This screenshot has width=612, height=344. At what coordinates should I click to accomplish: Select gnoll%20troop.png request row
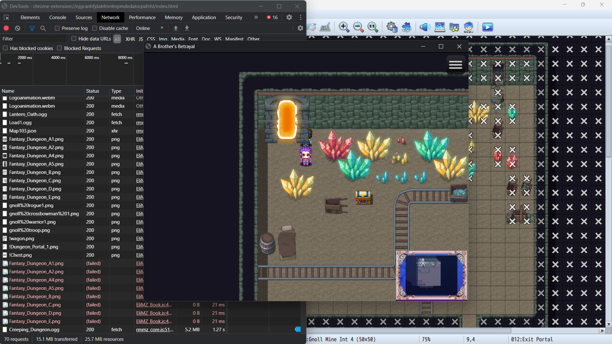coord(72,230)
